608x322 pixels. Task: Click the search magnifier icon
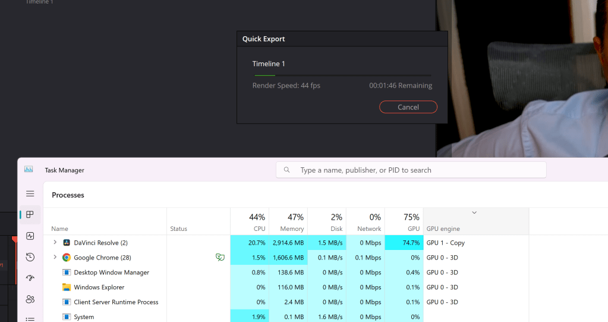click(286, 170)
